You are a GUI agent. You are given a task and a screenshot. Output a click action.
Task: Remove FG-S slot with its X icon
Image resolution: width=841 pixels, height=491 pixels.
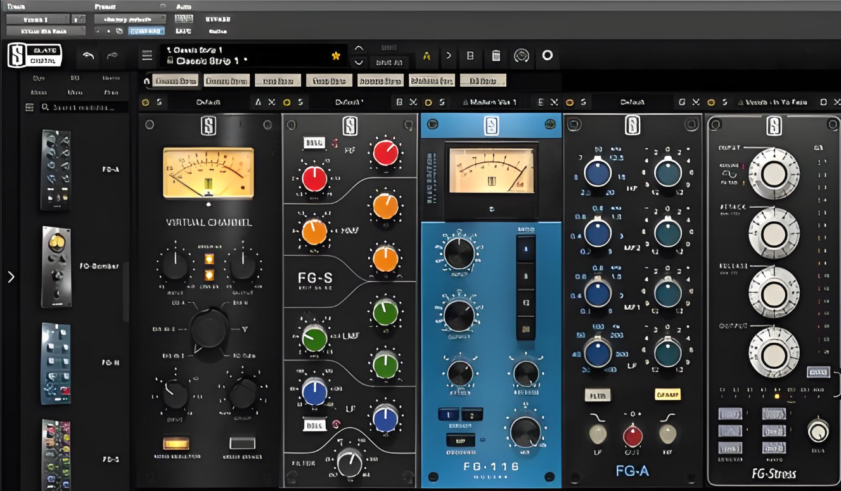[413, 102]
